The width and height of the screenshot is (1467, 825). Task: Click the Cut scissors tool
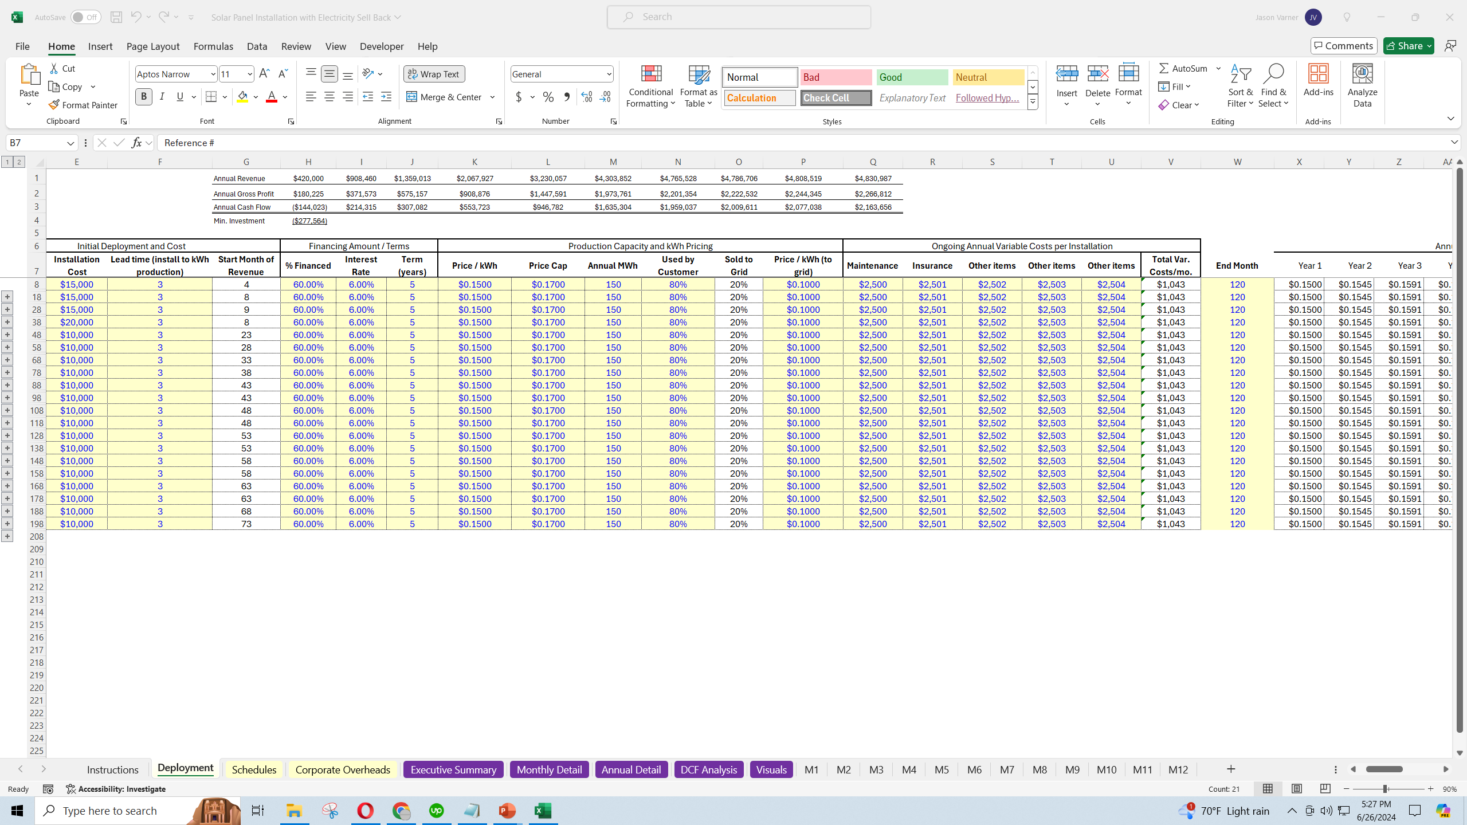[62, 68]
